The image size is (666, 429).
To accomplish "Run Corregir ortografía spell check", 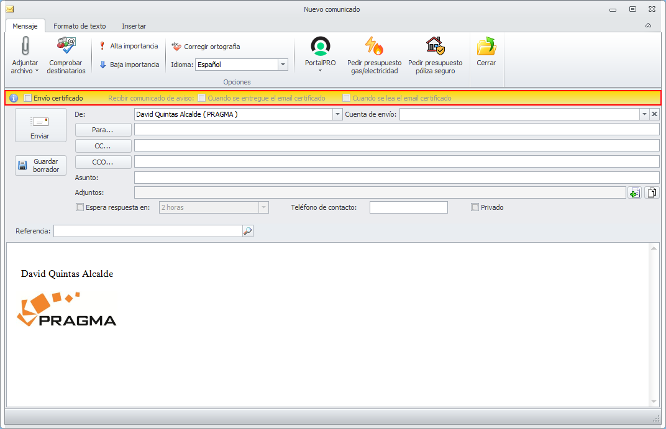I will (x=206, y=47).
